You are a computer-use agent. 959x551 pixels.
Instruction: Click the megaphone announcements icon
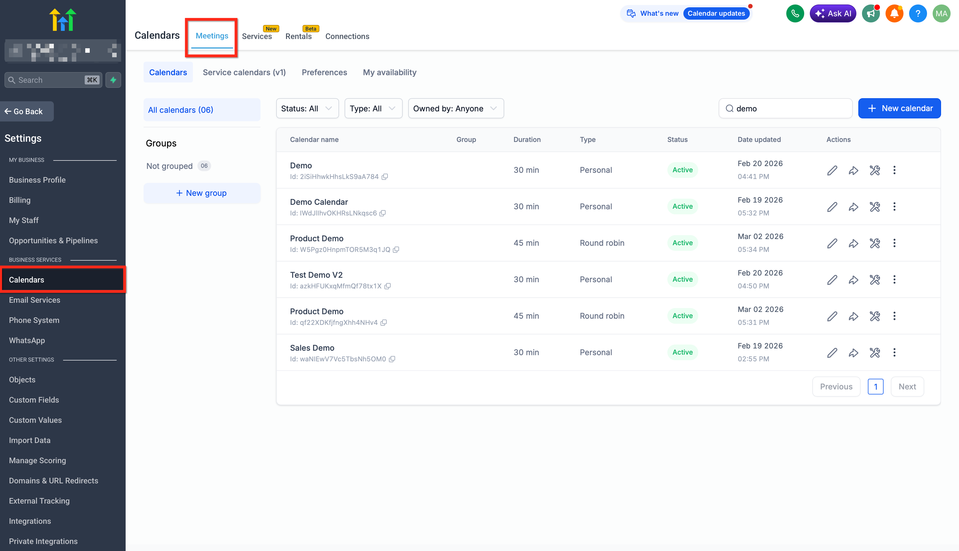[871, 14]
